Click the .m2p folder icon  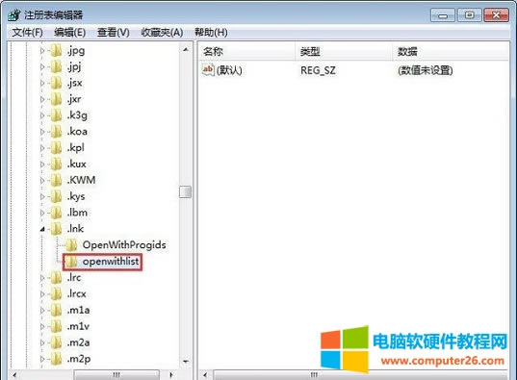[x=56, y=359]
